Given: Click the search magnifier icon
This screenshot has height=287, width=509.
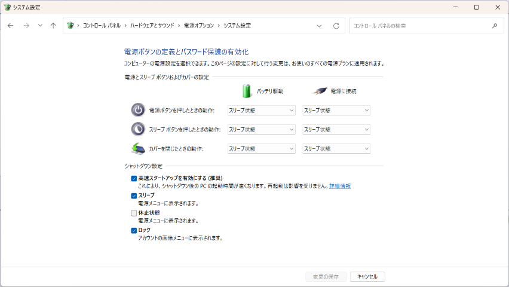Looking at the screenshot, I should [x=494, y=26].
